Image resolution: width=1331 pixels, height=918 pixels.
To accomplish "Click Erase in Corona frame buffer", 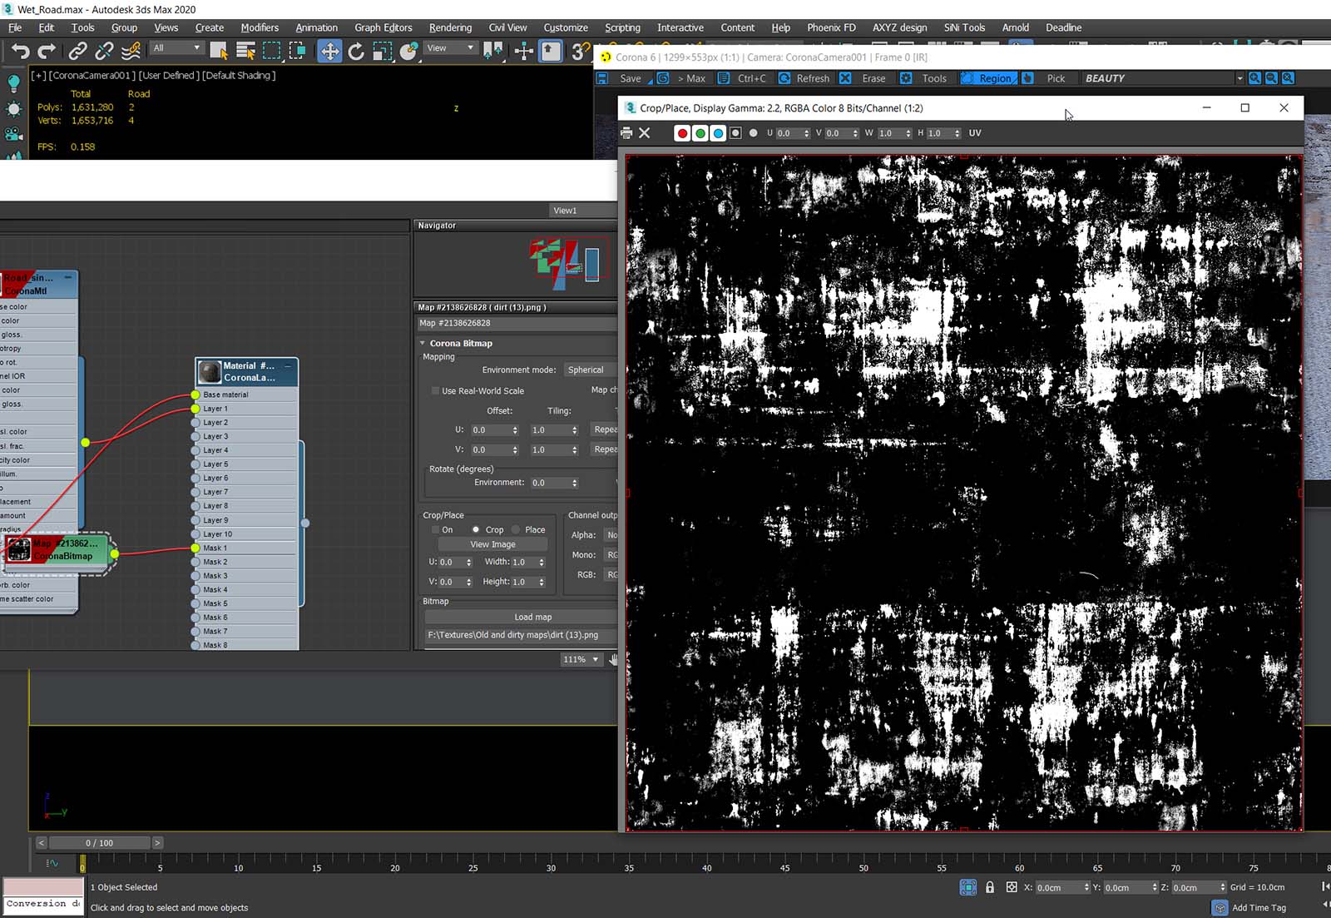I will point(863,78).
